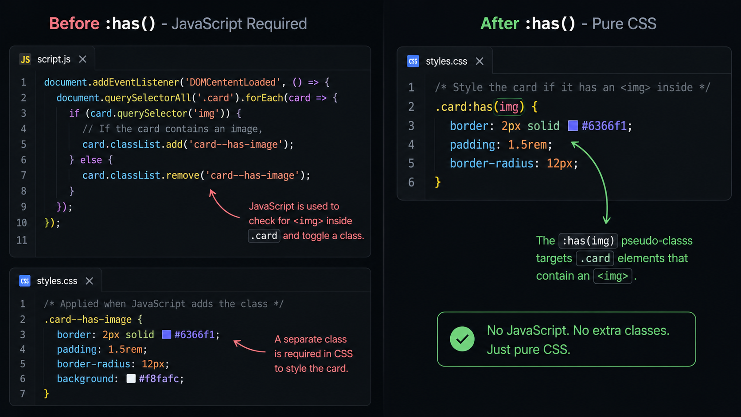Click line number 11 in script.js
741x417 pixels.
pyautogui.click(x=22, y=240)
